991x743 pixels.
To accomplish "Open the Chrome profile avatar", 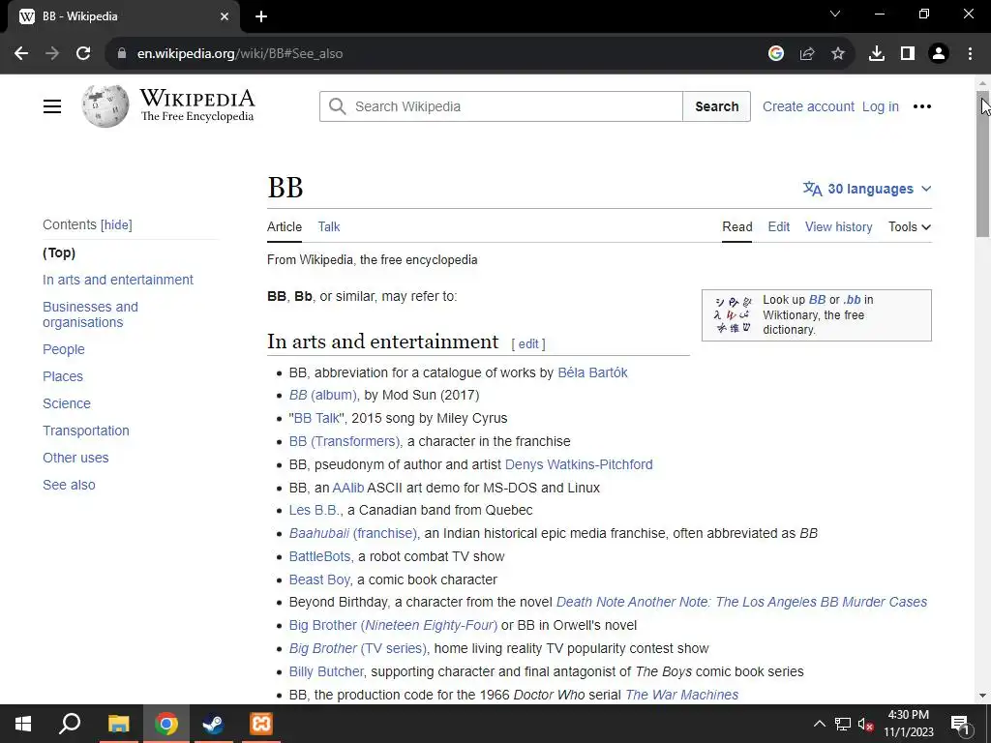I will [939, 54].
